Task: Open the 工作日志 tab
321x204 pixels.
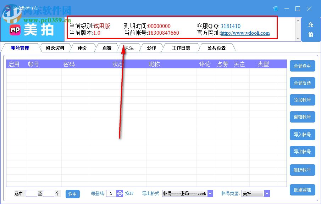Action: pos(181,48)
